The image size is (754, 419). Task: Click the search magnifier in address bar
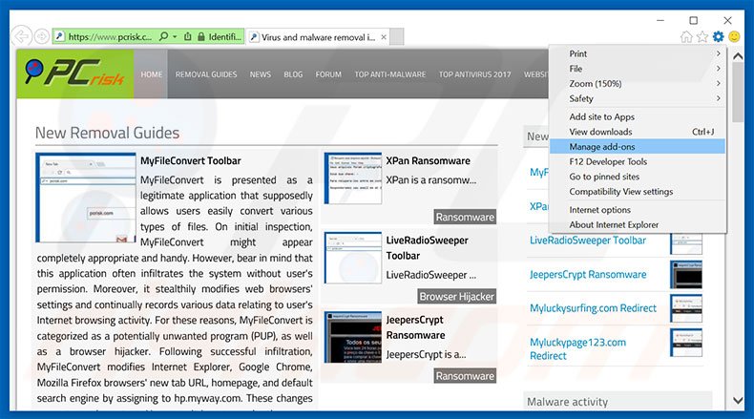click(163, 36)
